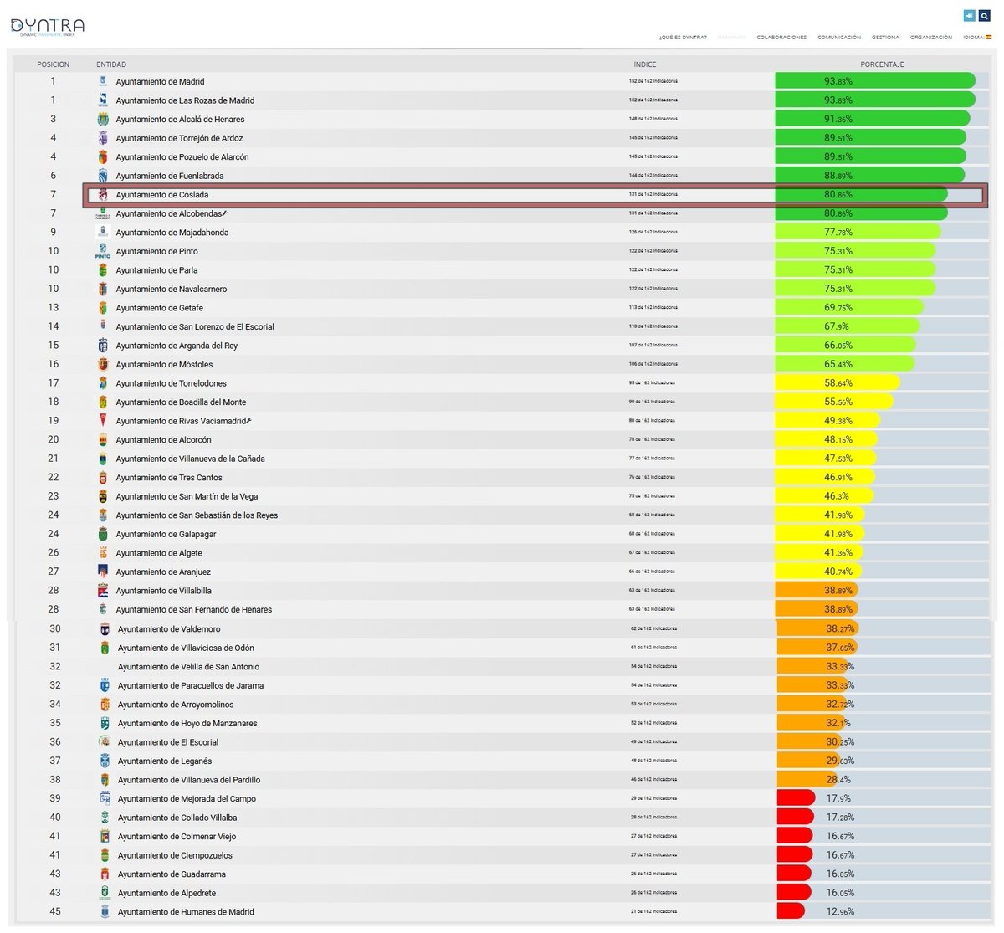Click the Tres Cantos crest icon
The height and width of the screenshot is (933, 1004).
click(x=103, y=478)
